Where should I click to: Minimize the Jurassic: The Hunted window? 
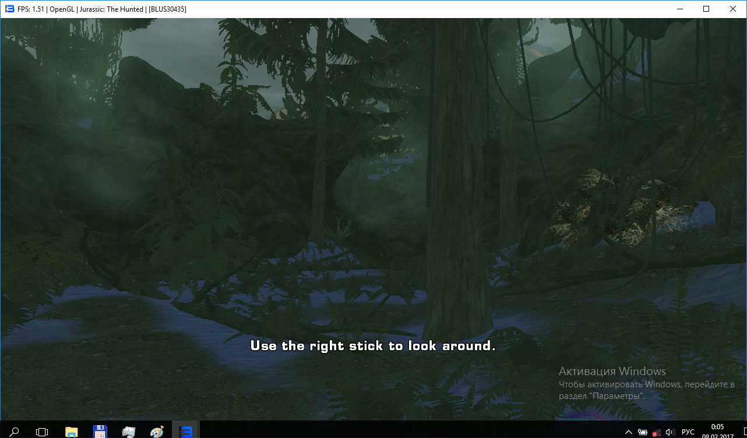click(x=679, y=9)
